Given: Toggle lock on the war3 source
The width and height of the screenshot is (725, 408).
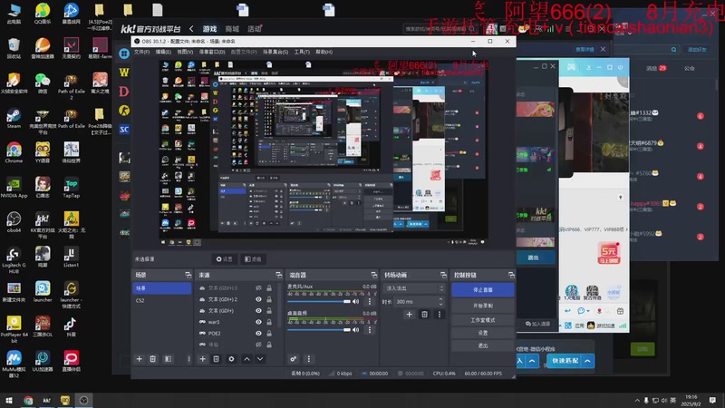Looking at the screenshot, I should (269, 322).
